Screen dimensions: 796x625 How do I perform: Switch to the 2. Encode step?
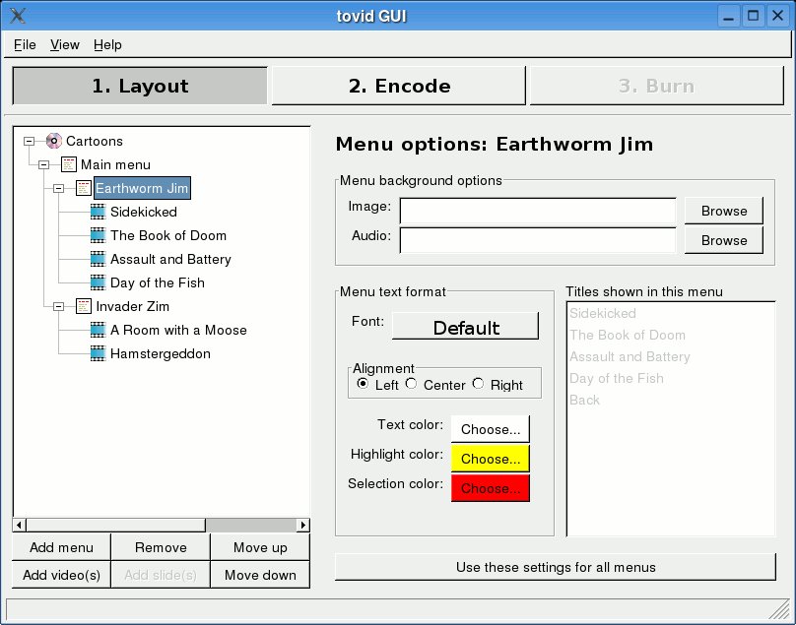coord(399,86)
